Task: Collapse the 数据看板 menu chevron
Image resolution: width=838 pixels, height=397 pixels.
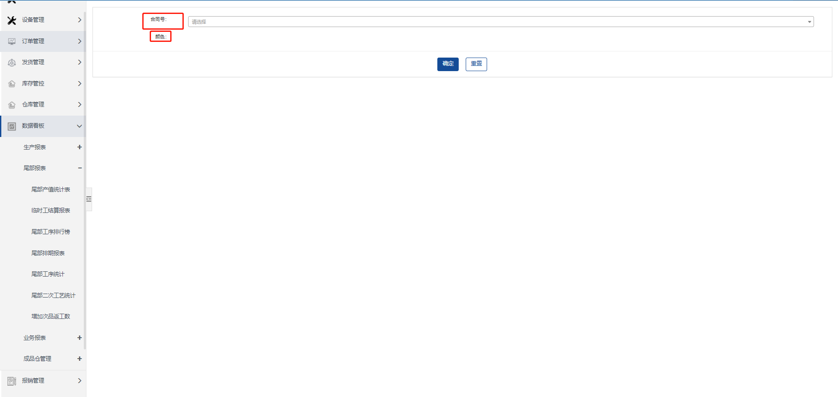Action: coord(79,126)
